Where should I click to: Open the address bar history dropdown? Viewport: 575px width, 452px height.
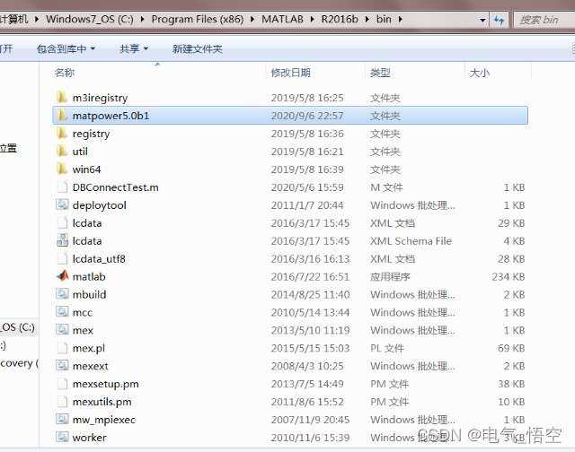pyautogui.click(x=482, y=20)
